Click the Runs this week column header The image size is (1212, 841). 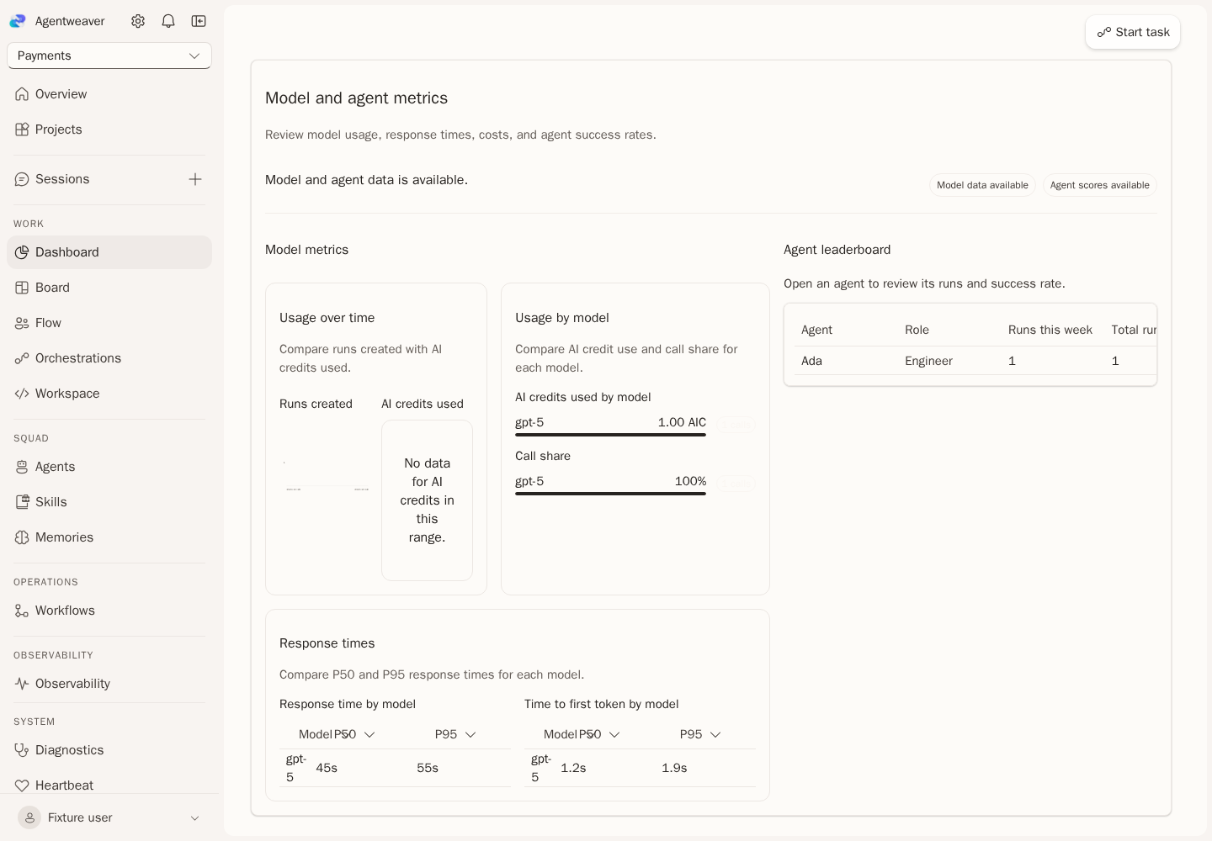(x=1050, y=330)
